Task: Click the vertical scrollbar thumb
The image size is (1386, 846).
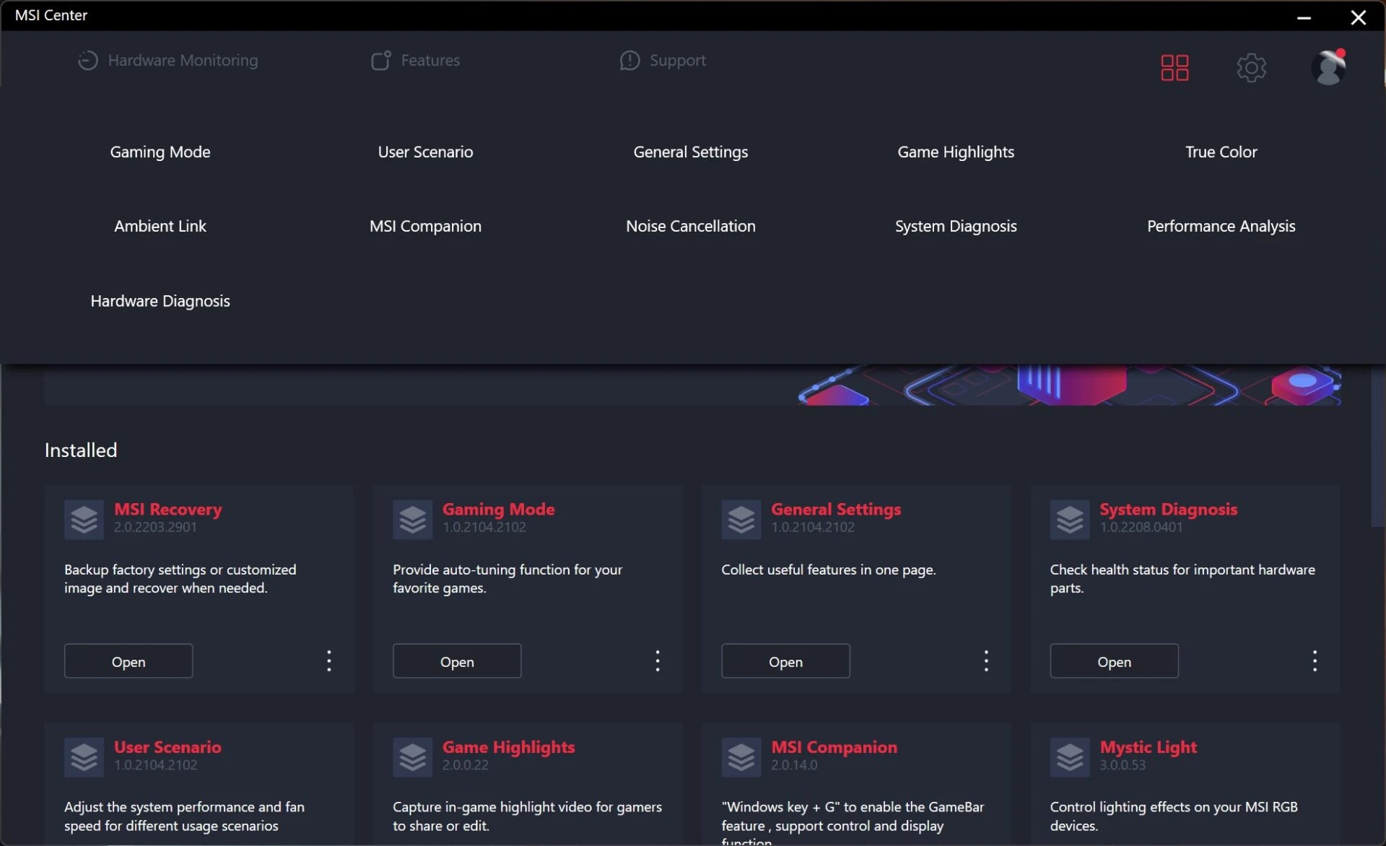Action: [1377, 446]
